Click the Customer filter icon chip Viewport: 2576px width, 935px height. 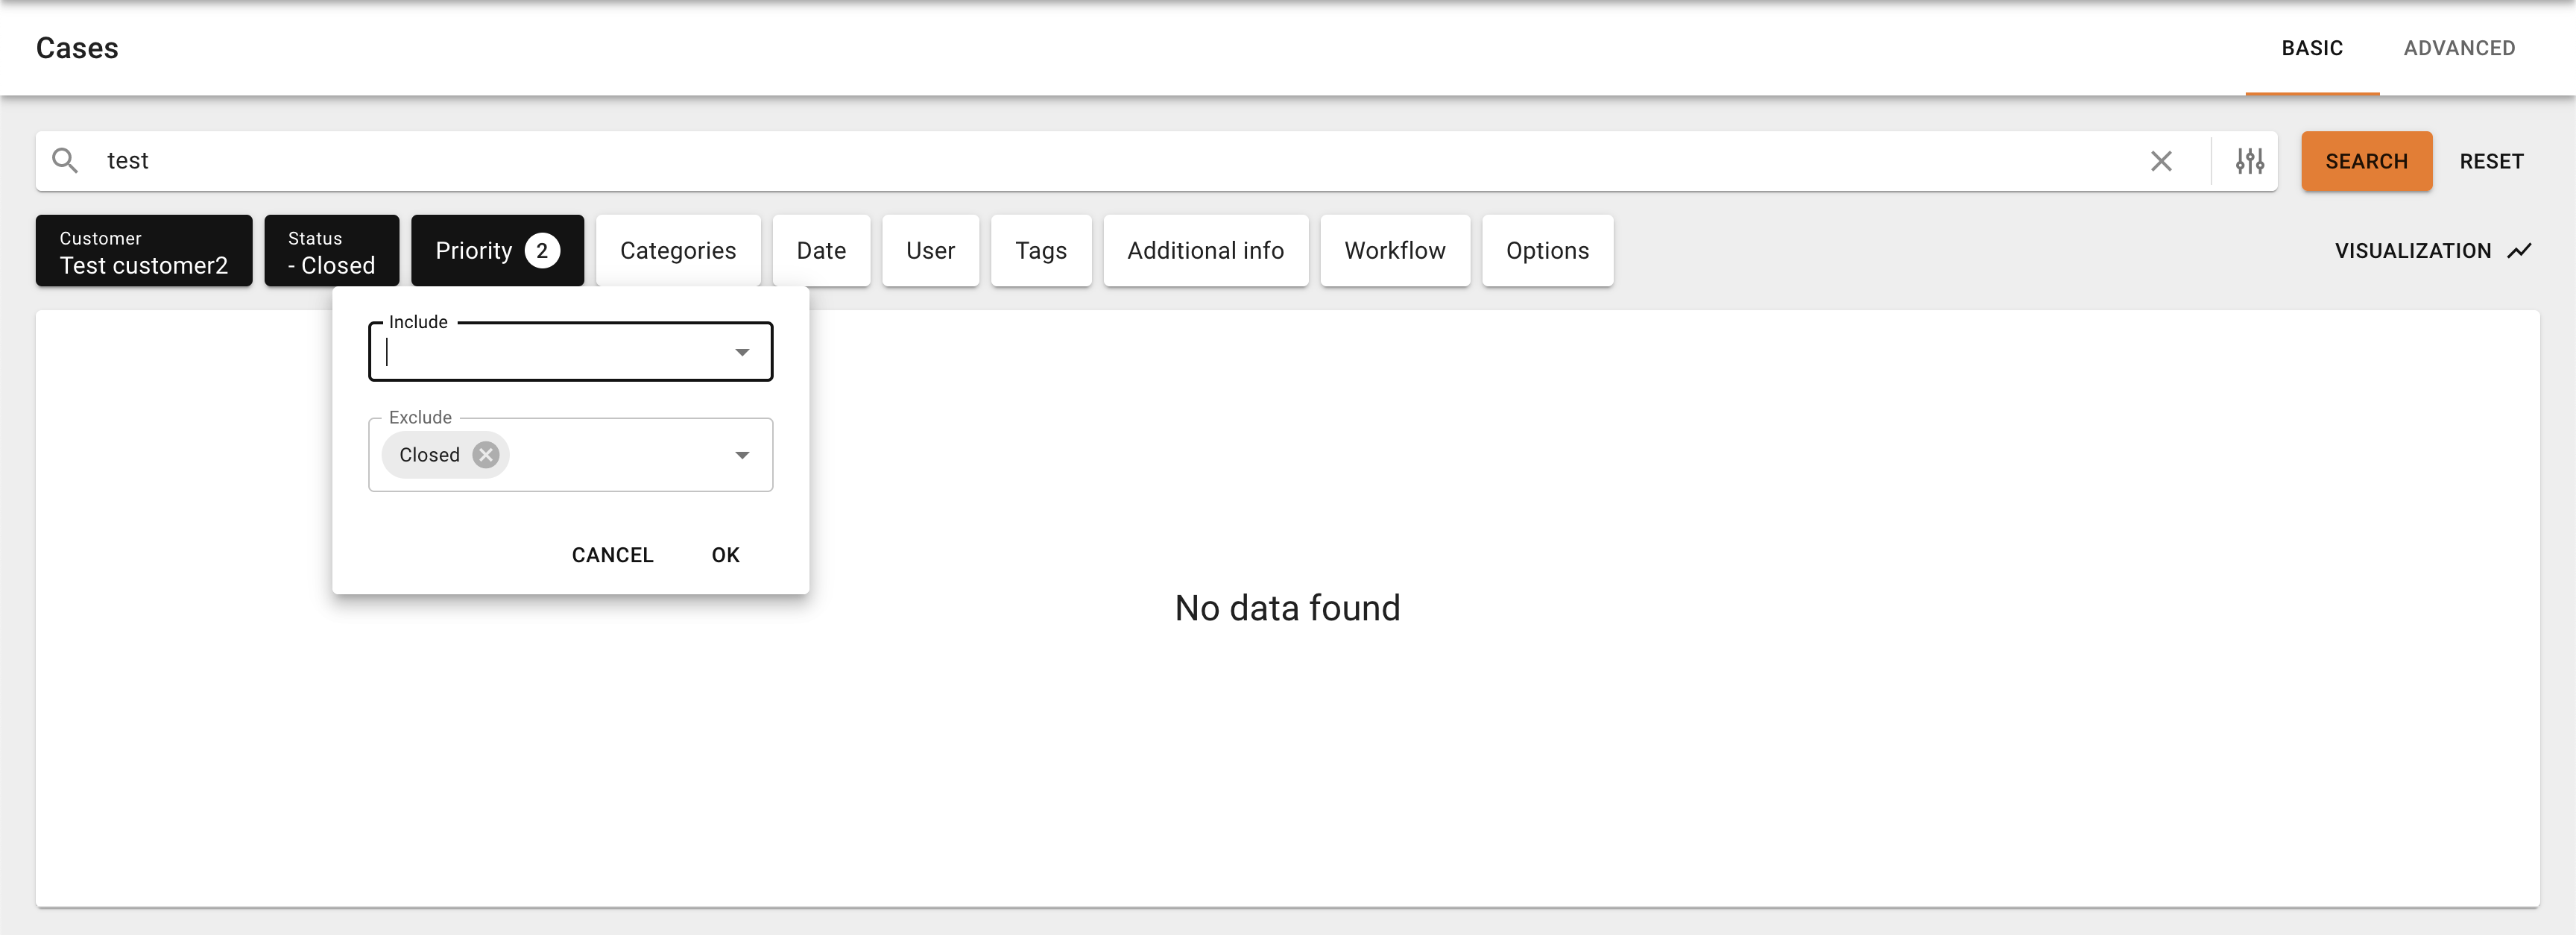(143, 250)
